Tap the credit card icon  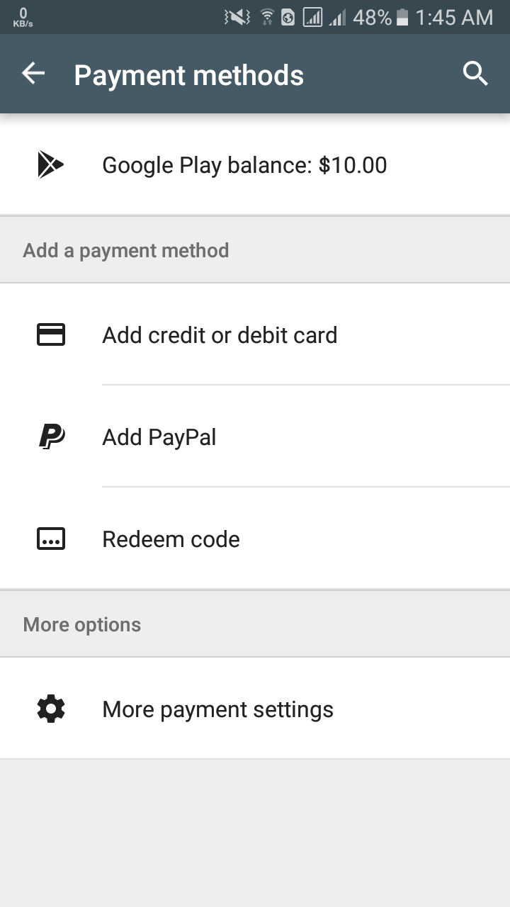50,335
